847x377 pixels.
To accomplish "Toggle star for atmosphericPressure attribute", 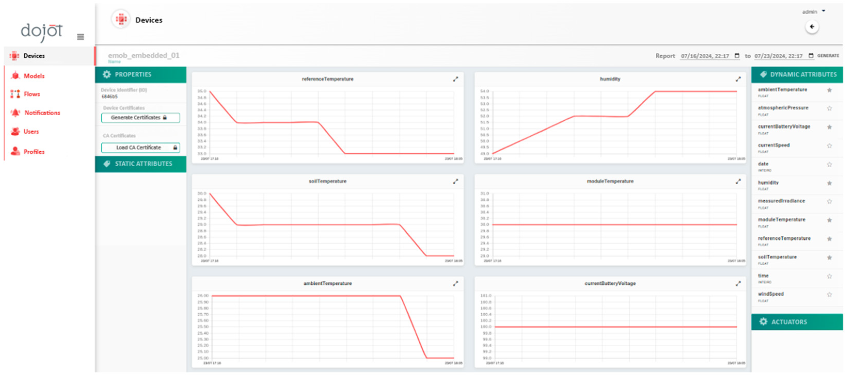I will 829,108.
